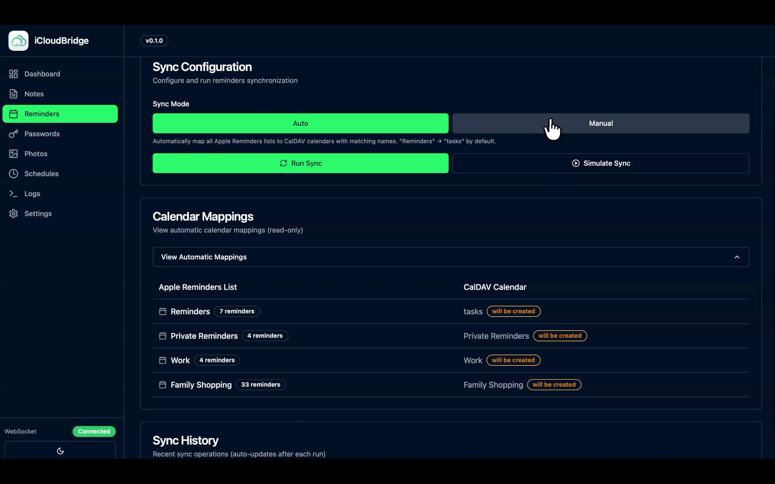Toggle dark mode with moon icon button
Screen dimensions: 775x484
[x=60, y=451]
